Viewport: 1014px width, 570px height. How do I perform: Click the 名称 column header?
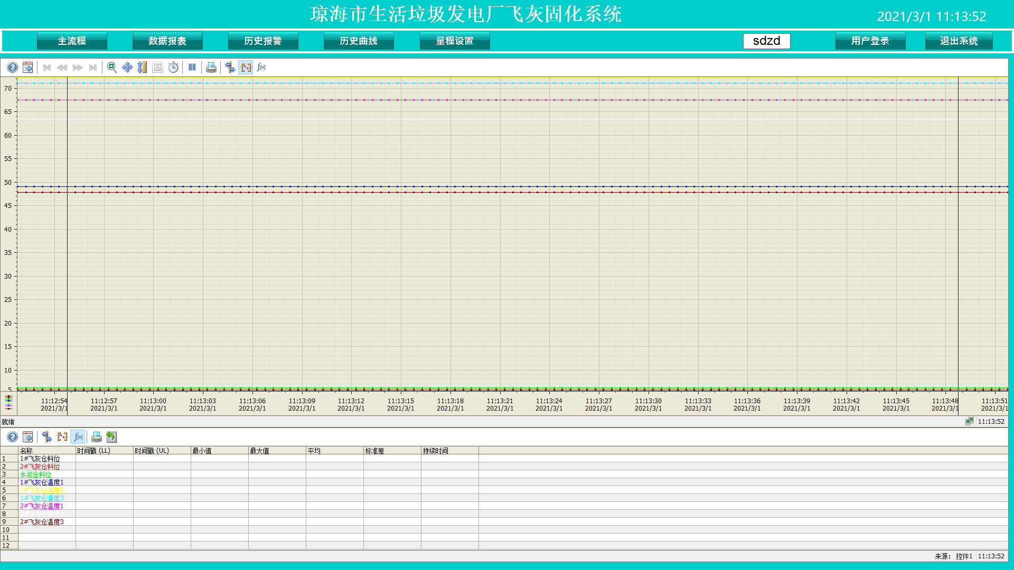pos(47,451)
